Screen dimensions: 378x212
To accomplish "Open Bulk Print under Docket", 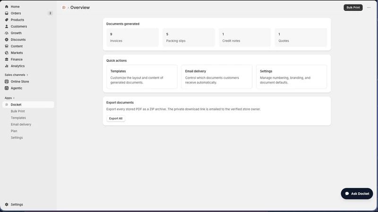I will (18, 111).
